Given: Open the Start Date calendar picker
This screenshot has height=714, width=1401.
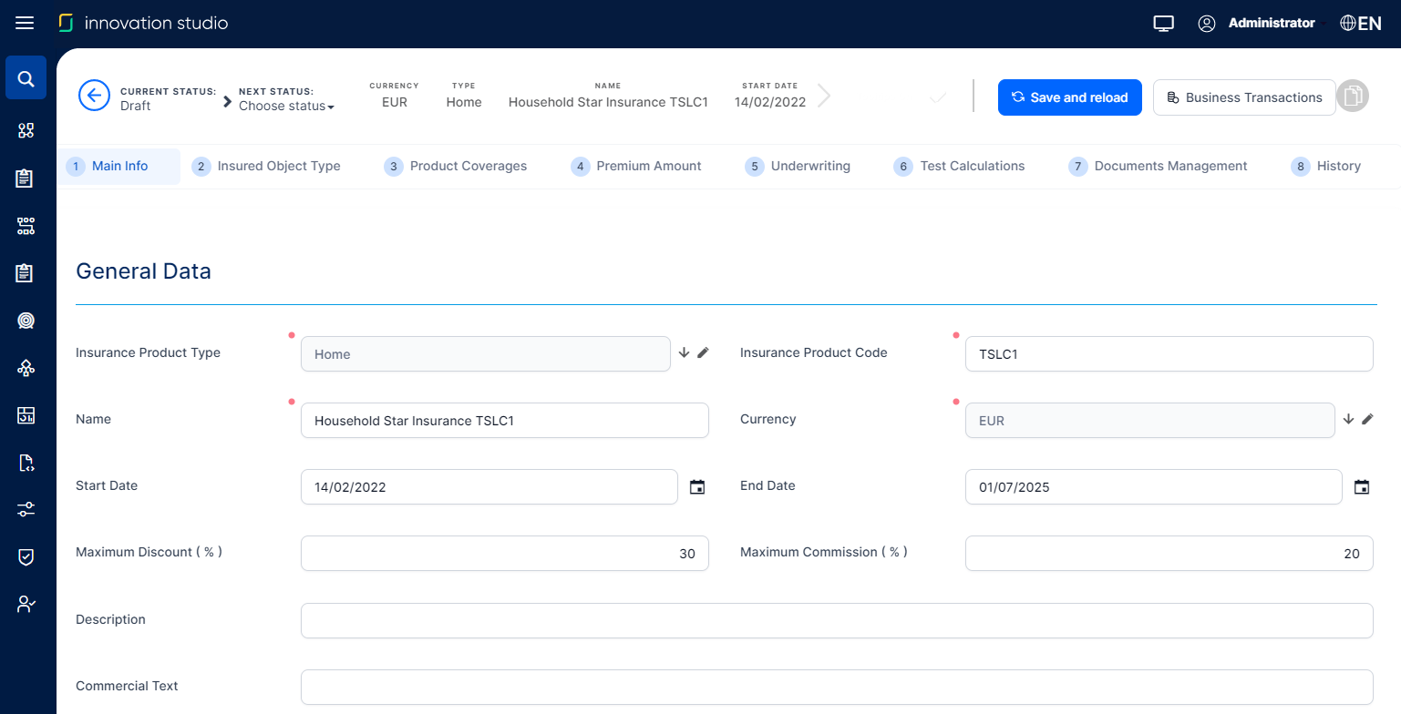Looking at the screenshot, I should [x=697, y=487].
